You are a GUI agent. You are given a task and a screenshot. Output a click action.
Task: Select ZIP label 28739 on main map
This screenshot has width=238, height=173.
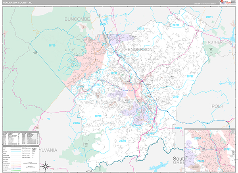(x=98, y=116)
